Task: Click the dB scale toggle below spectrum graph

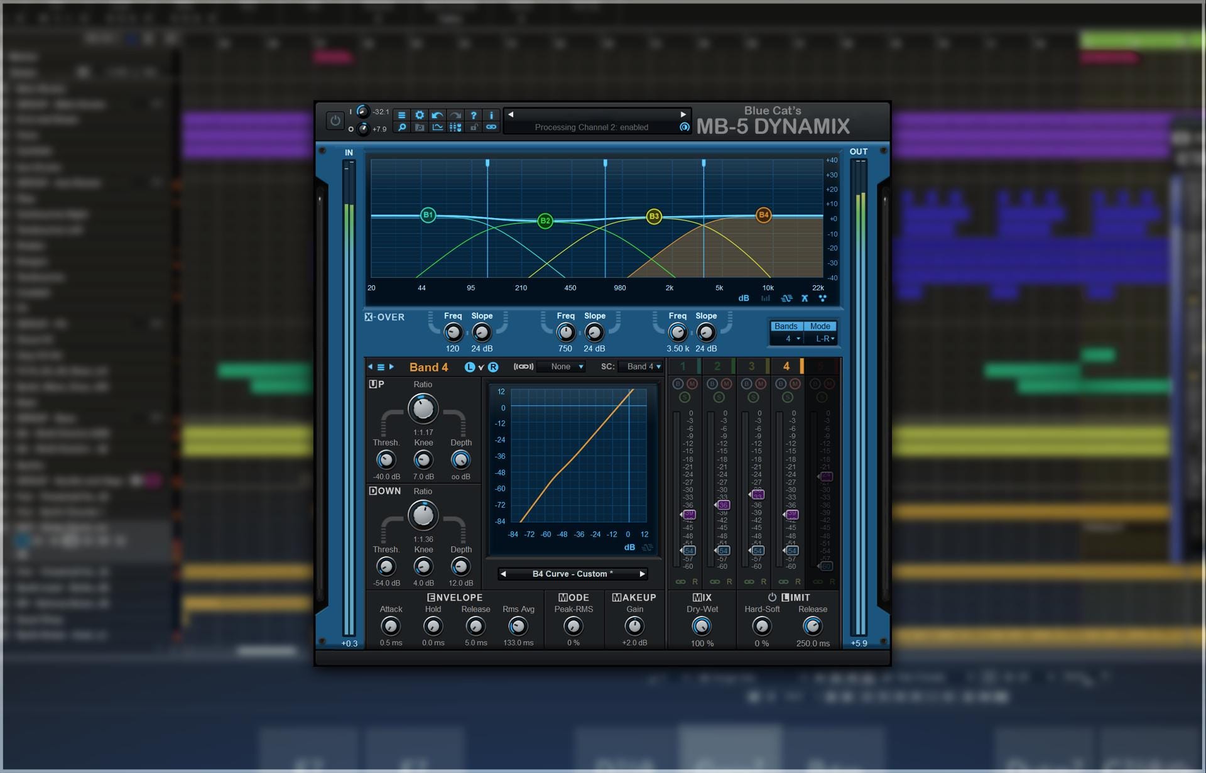Action: coord(744,299)
